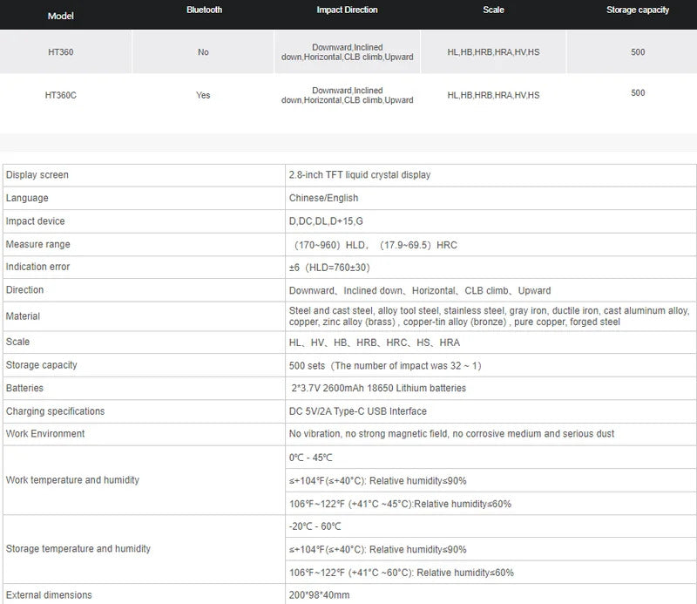The image size is (697, 604).
Task: Click the Storage capacity column header
Action: [638, 10]
